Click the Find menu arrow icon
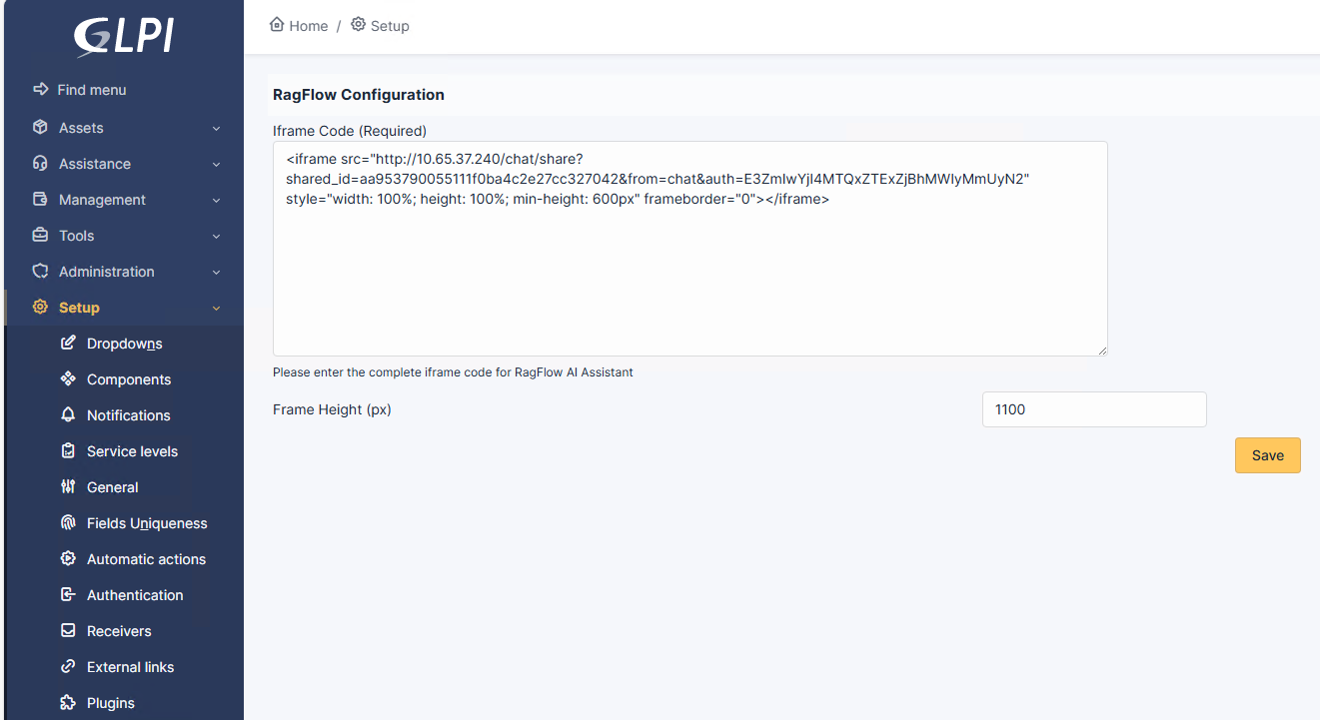Viewport: 1320px width, 720px height. [x=40, y=90]
